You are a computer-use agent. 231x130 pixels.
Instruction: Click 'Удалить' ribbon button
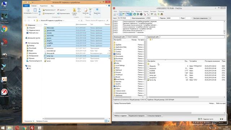click(61, 10)
